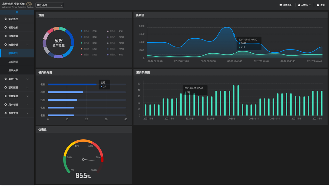Image resolution: width=329 pixels, height=187 pixels.
Task: Click the gear icon beside 智能检索
Action: click(x=6, y=27)
